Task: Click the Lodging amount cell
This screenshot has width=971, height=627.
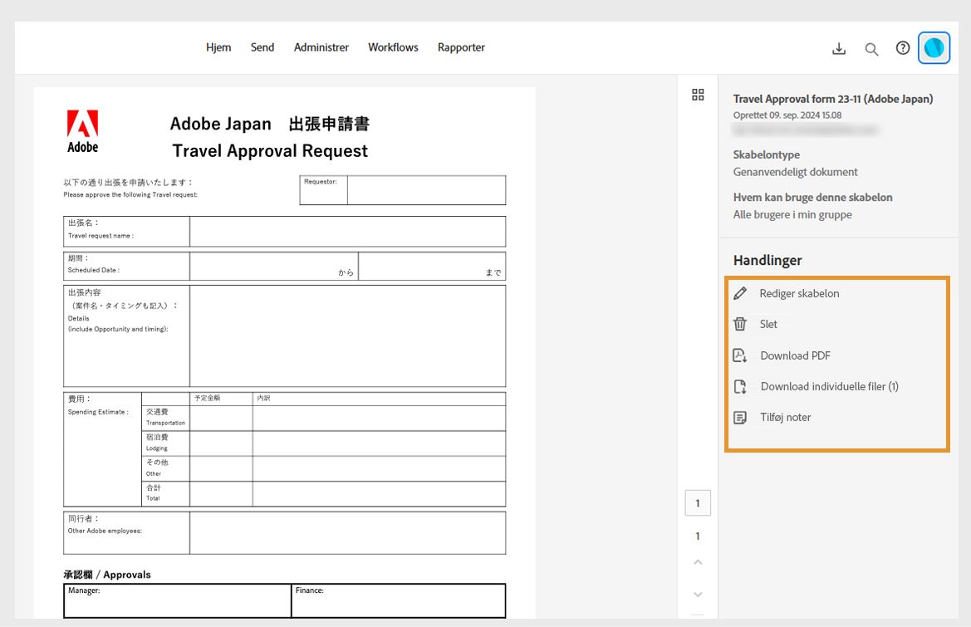Action: pyautogui.click(x=221, y=443)
